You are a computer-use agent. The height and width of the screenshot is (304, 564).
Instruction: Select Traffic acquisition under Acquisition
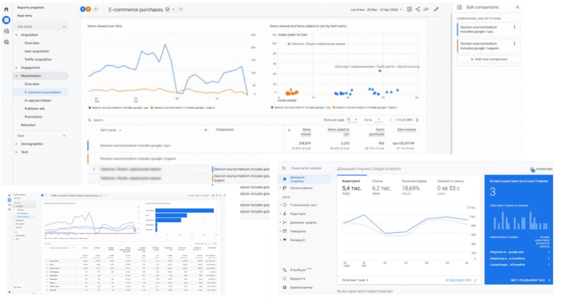(x=38, y=59)
